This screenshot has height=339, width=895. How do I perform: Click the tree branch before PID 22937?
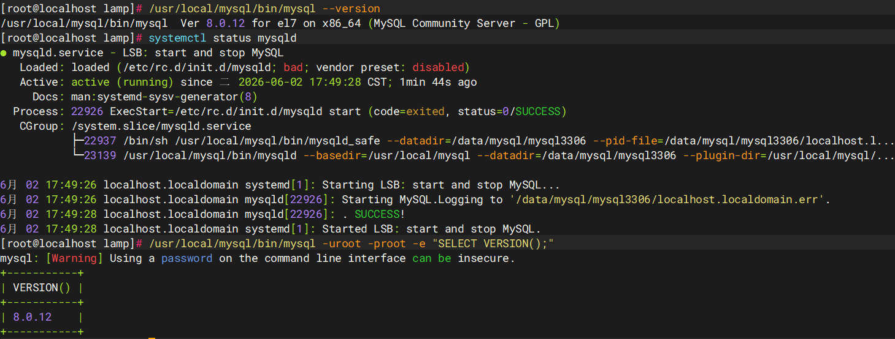(78, 141)
